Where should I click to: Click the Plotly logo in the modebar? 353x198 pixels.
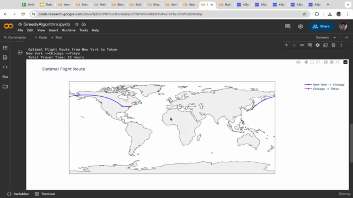coord(345,62)
